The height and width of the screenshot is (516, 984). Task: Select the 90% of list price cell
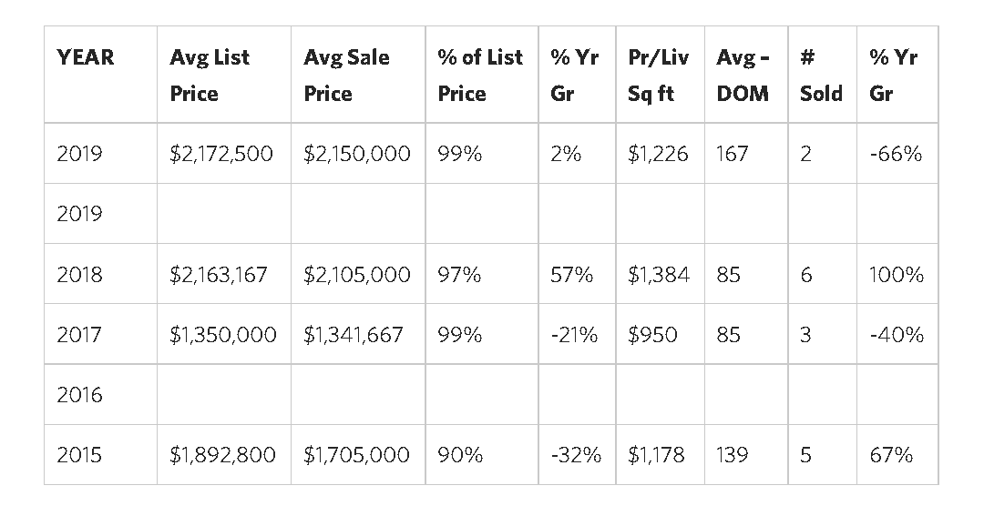(460, 454)
